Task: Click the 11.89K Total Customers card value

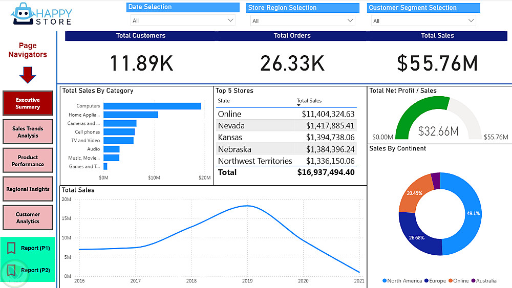Action: coord(141,63)
